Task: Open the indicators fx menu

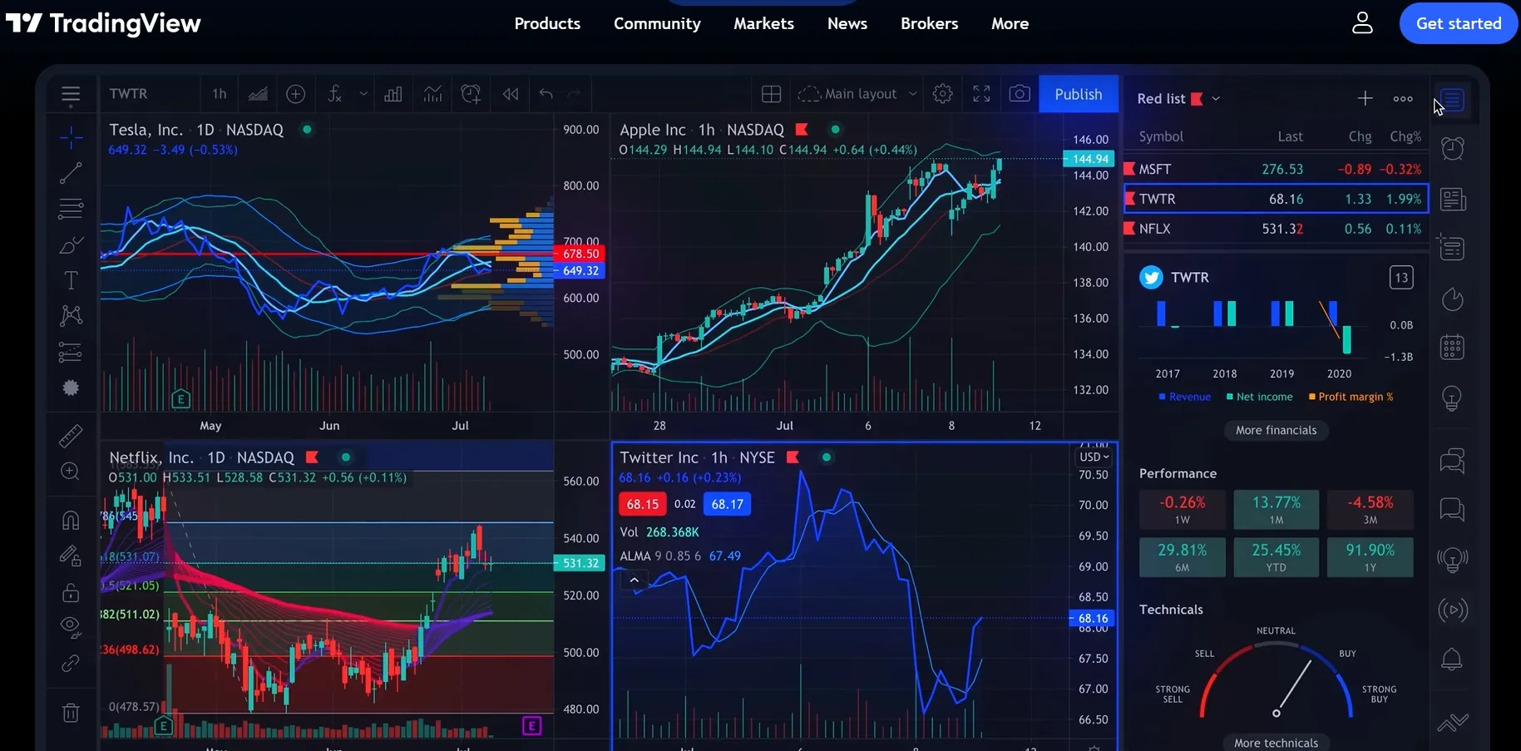Action: click(334, 94)
